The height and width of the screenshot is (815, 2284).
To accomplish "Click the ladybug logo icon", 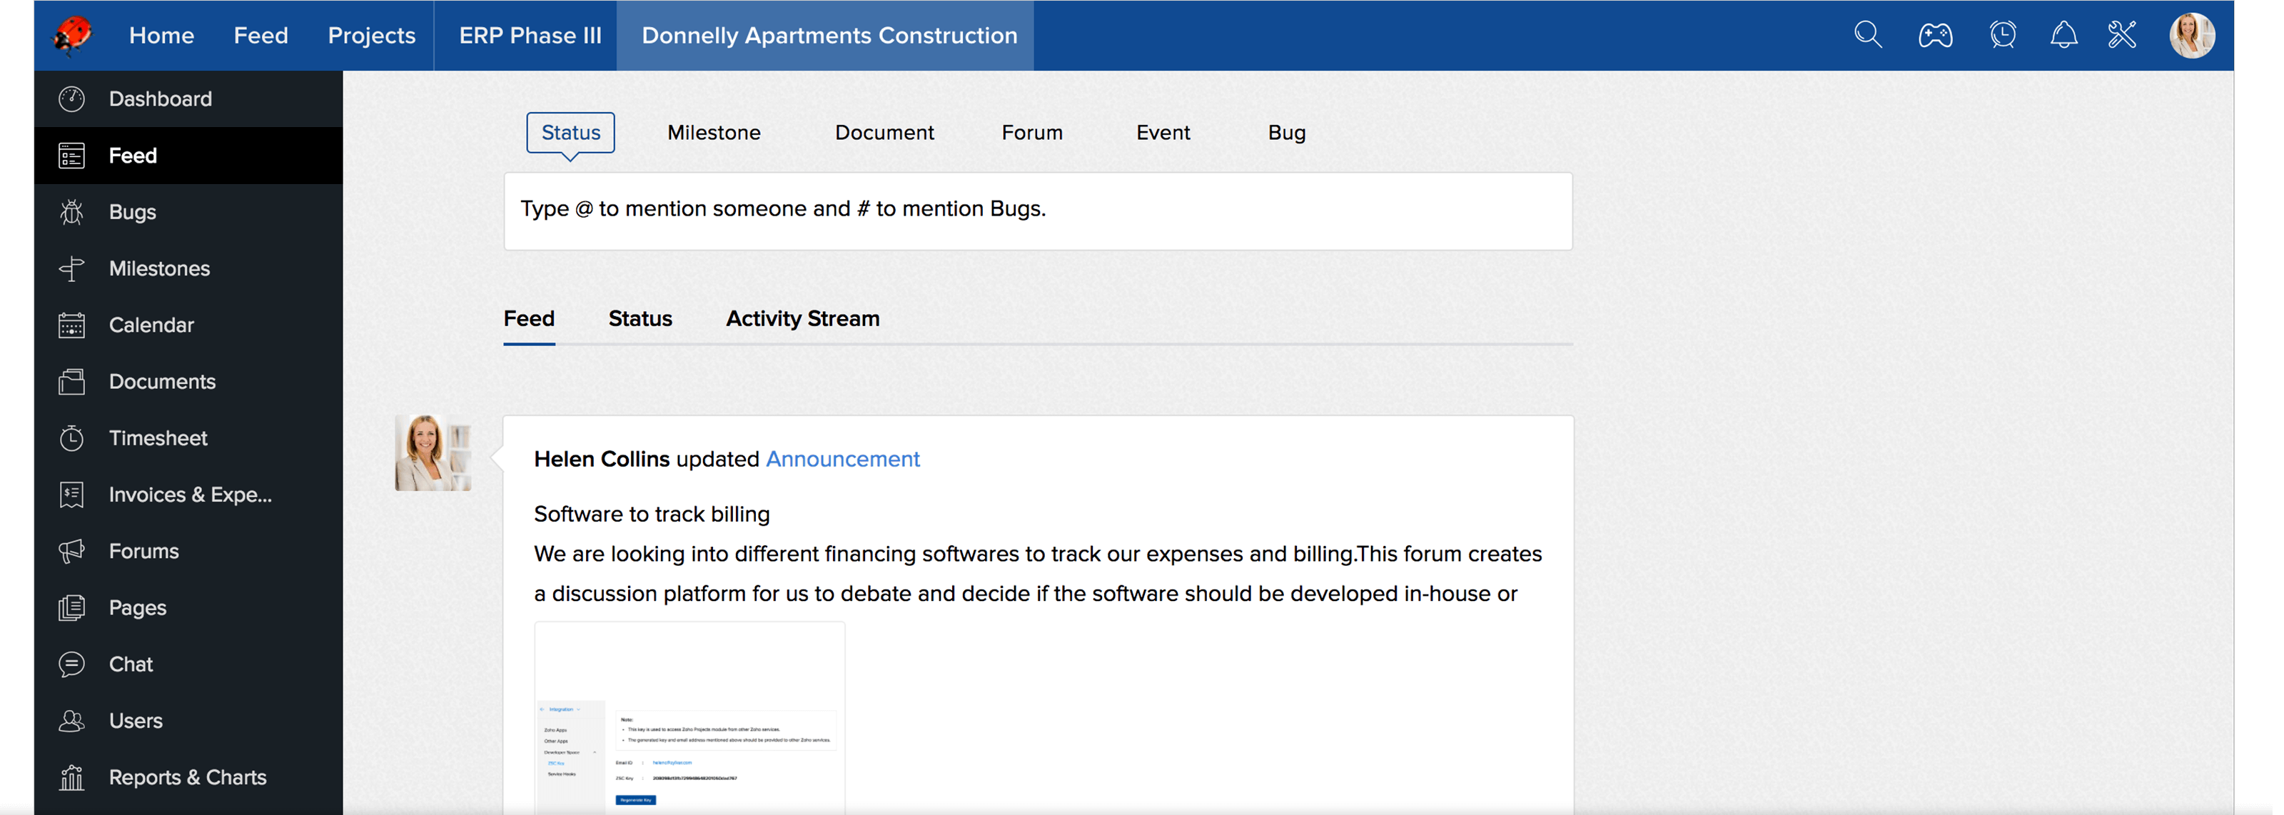I will 73,36.
